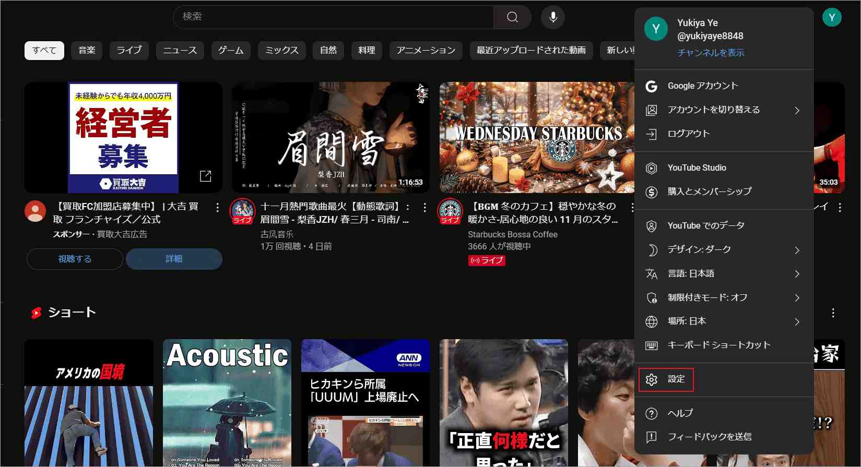Select 購入とメンバーシップ menu item

point(724,192)
